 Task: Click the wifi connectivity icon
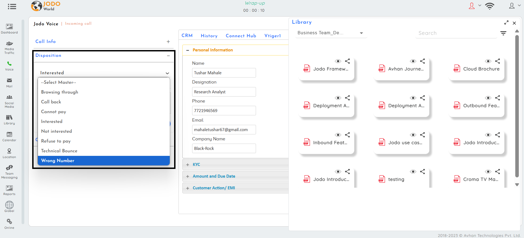point(490,6)
